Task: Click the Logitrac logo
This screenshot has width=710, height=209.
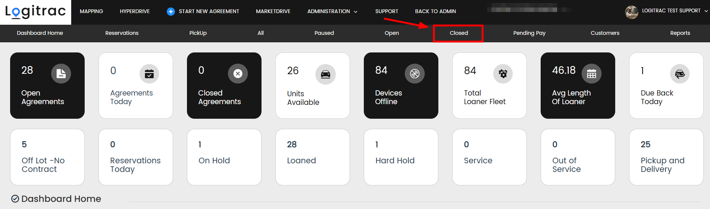Action: 36,12
